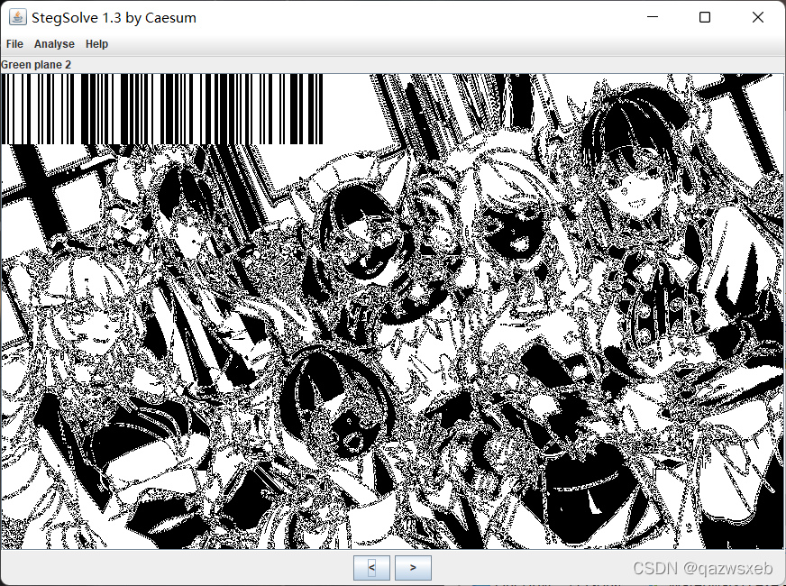Image resolution: width=786 pixels, height=586 pixels.
Task: Minimize the StegSolve window
Action: [653, 17]
